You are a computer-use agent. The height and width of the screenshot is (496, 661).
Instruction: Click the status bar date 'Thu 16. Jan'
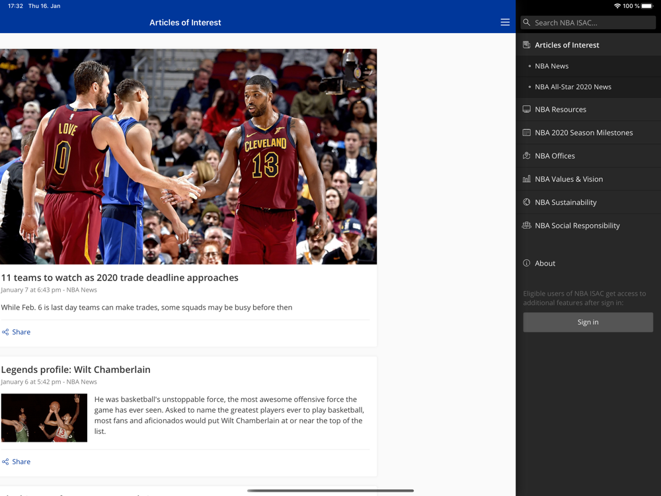click(x=44, y=6)
